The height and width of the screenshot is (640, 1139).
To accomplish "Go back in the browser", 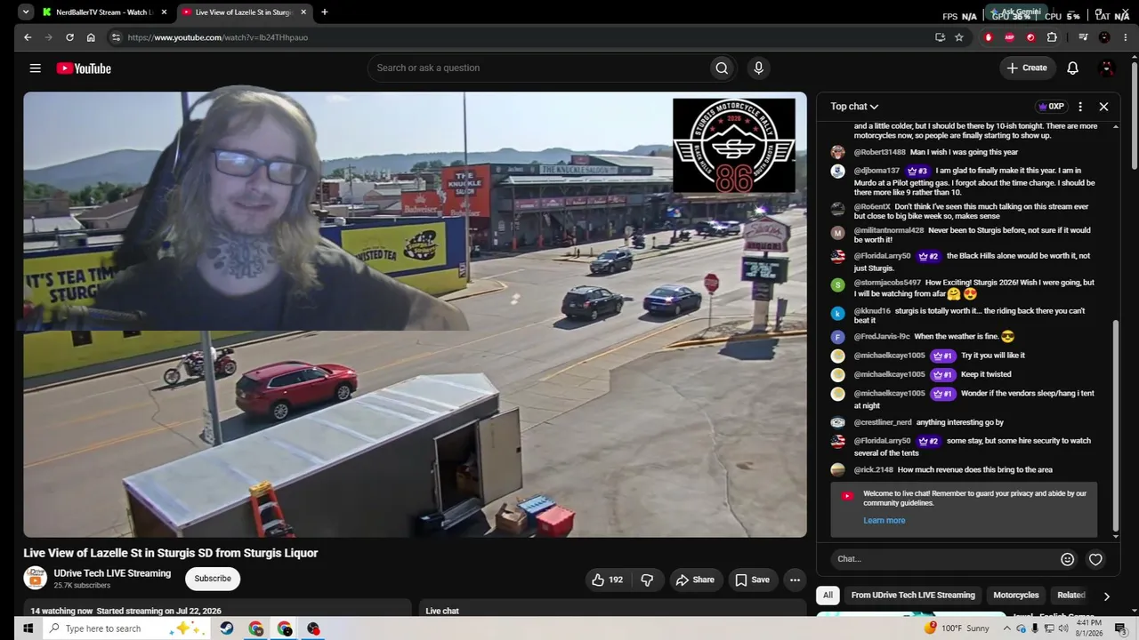I will point(28,37).
